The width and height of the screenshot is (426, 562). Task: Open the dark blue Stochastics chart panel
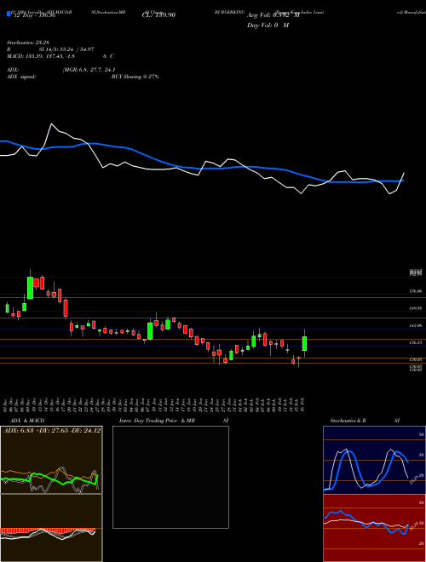(374, 460)
